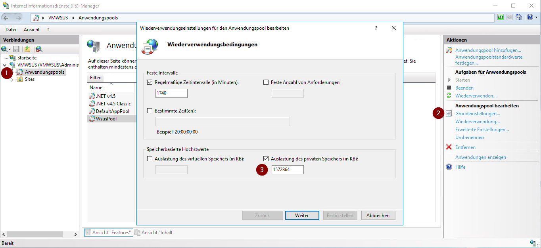Collapse the VMWSUS server node
541x248 pixels.
(4, 65)
